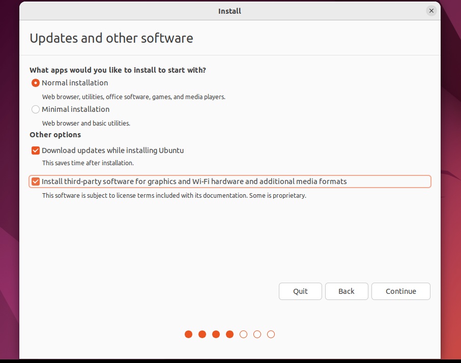Click the last empty progress dot

pos(271,334)
